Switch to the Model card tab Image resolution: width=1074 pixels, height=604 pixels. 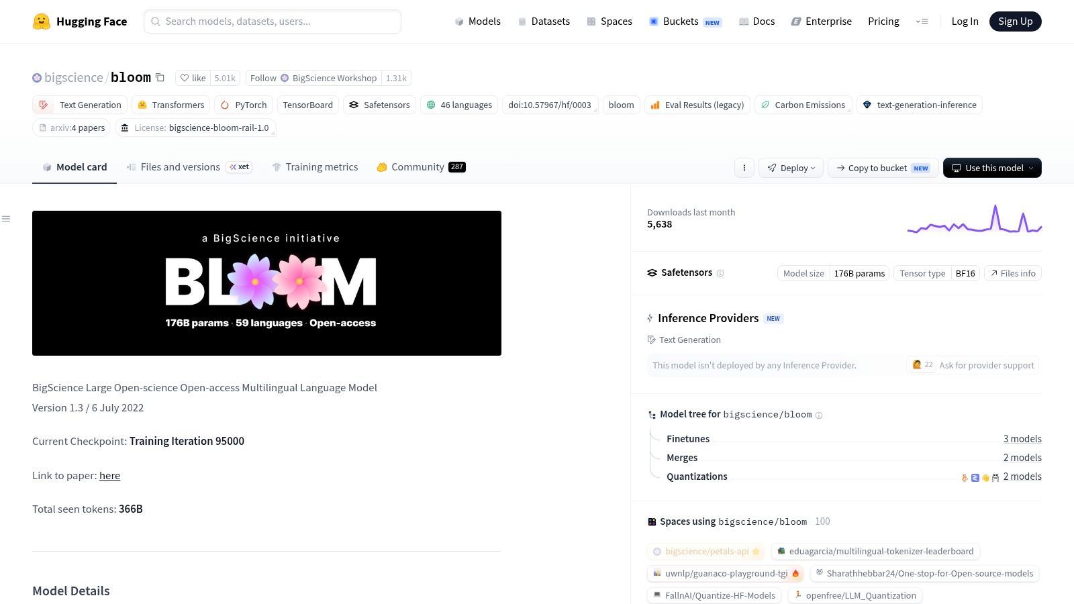(75, 167)
